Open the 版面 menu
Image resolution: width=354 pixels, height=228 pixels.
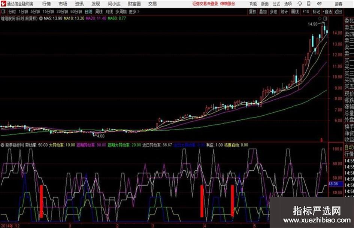tap(264, 4)
